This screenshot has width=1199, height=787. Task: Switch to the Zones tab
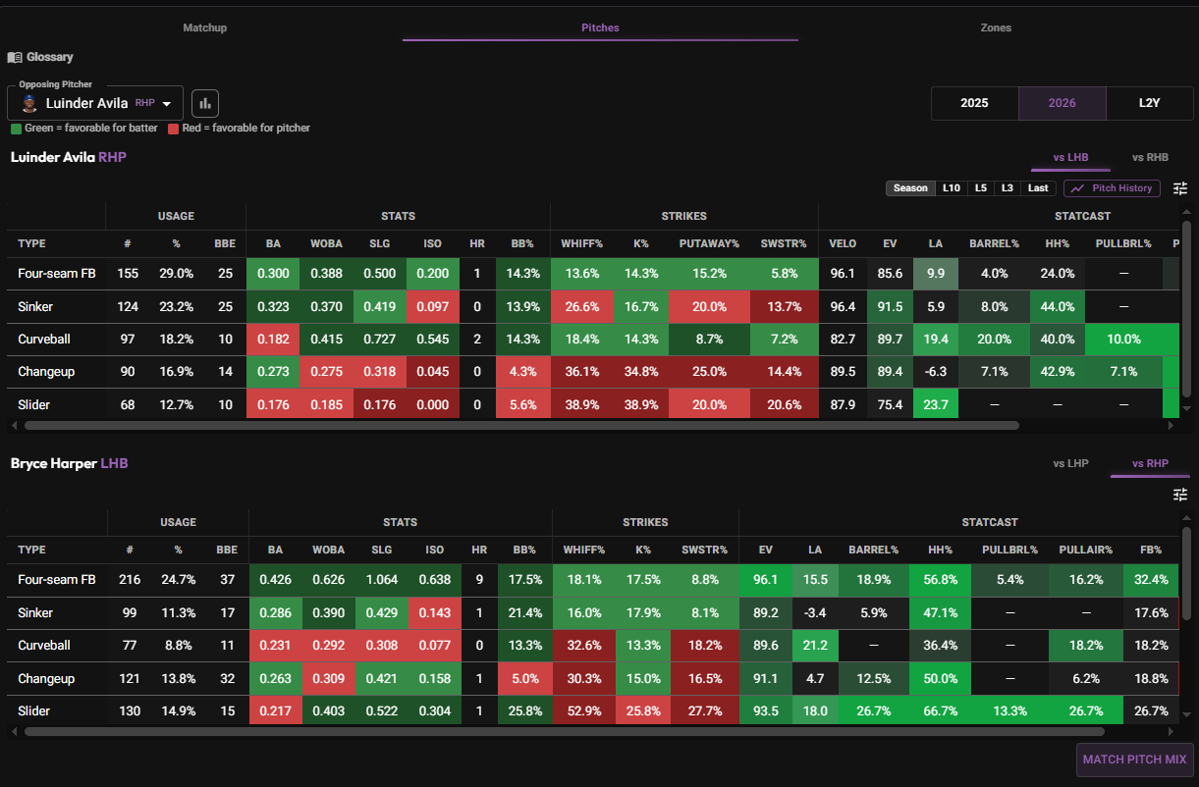(x=996, y=27)
